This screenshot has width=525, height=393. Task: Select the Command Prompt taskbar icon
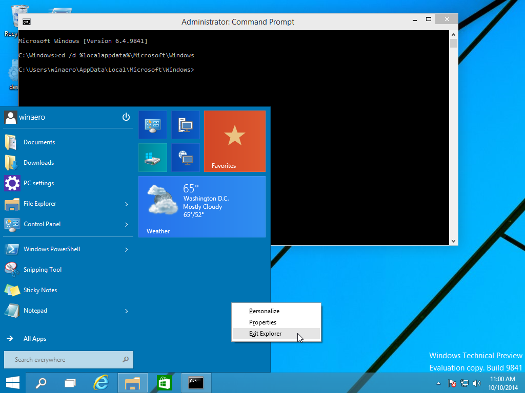tap(196, 382)
